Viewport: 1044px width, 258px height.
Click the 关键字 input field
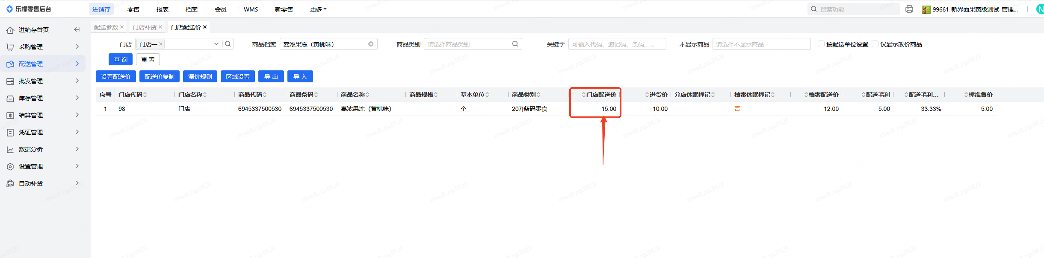coord(617,44)
